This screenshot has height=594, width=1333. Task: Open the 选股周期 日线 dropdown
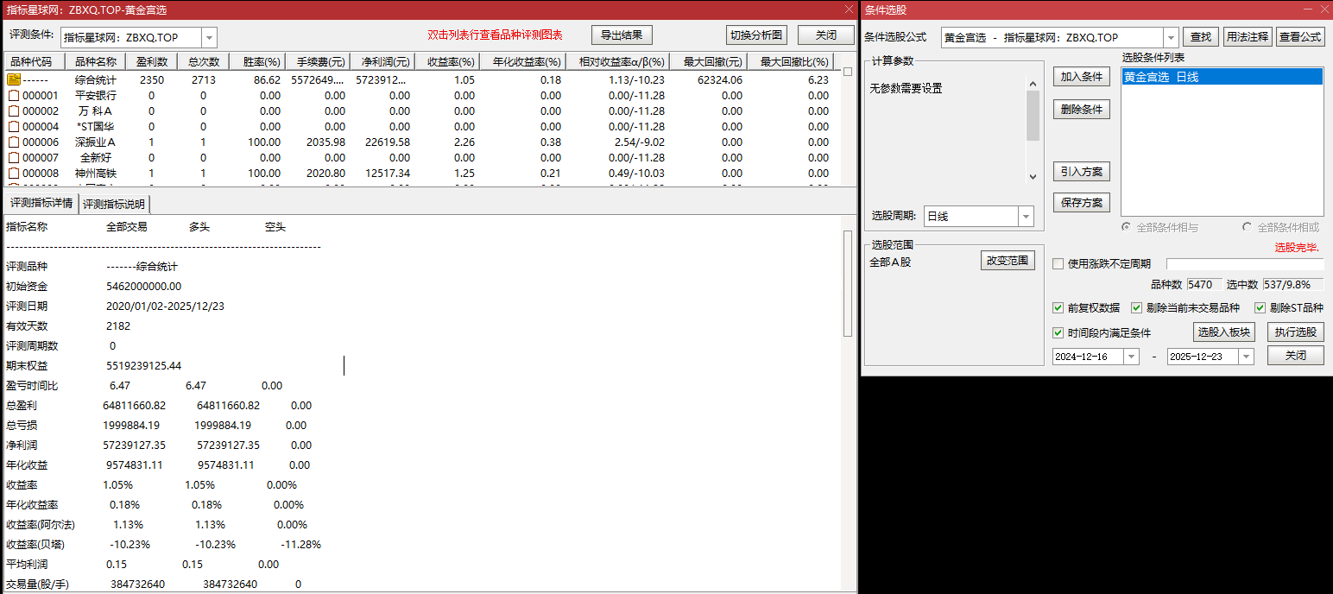point(1026,216)
